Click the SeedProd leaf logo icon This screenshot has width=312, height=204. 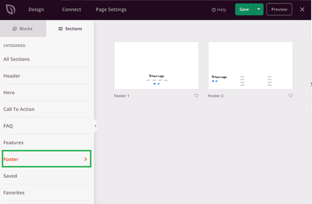11,10
